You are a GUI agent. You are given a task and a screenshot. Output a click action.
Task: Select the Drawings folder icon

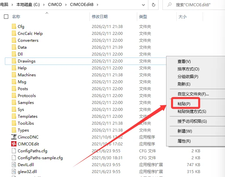point(14,61)
